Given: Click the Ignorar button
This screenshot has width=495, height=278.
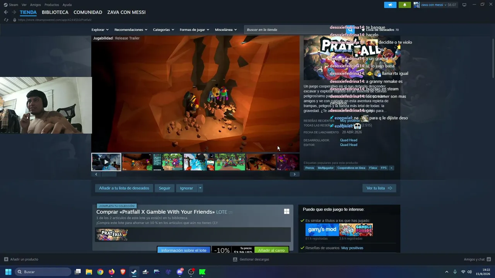Looking at the screenshot, I should [x=186, y=188].
